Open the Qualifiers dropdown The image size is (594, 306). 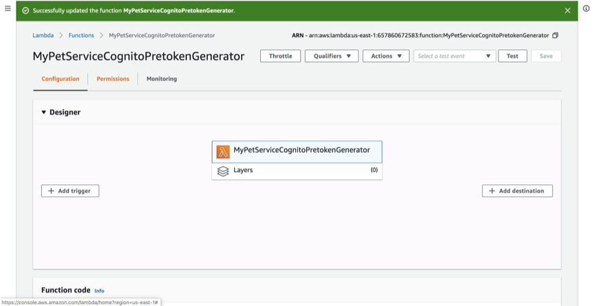tap(332, 56)
